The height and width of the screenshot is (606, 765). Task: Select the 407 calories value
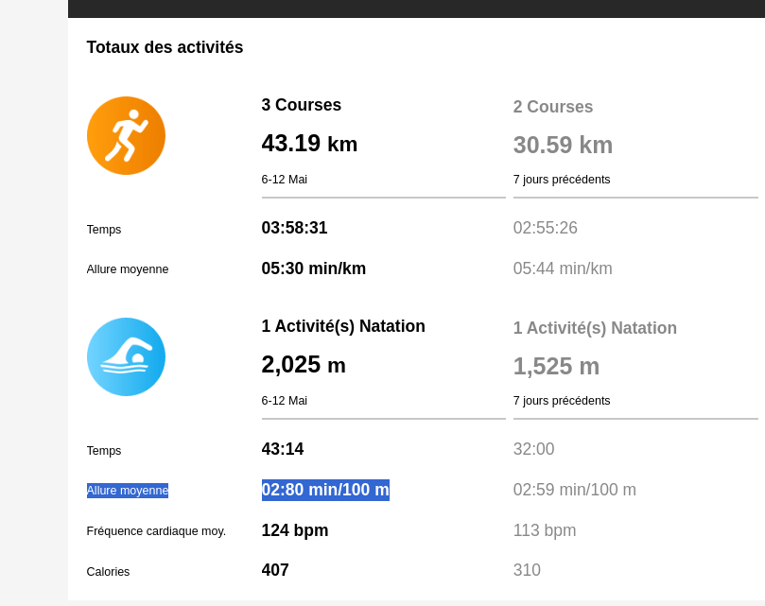click(x=275, y=570)
